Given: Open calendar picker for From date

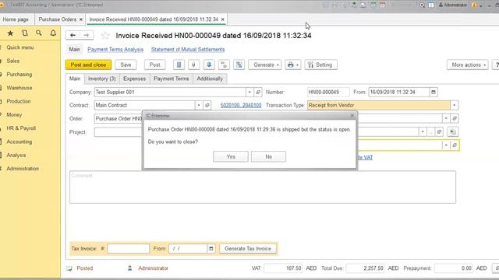Looking at the screenshot, I should click(x=434, y=92).
